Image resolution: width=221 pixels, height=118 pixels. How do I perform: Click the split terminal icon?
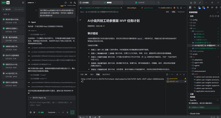pyautogui.click(x=167, y=74)
